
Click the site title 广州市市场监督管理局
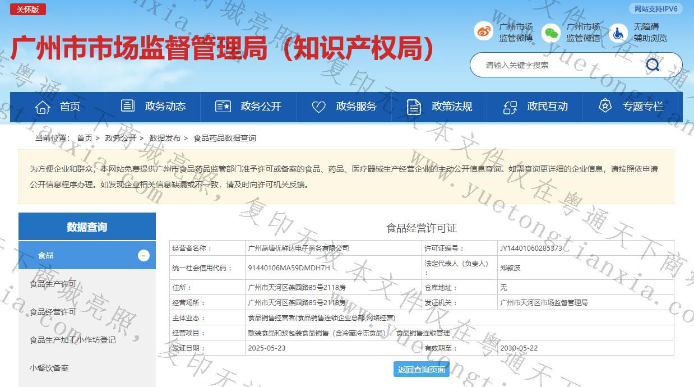pos(223,48)
